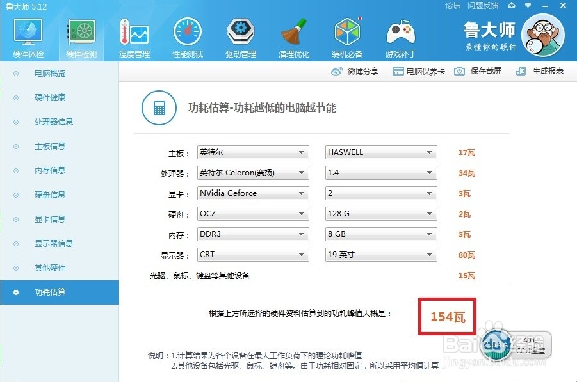Open the title bar dropdown menu icon

tap(528, 5)
